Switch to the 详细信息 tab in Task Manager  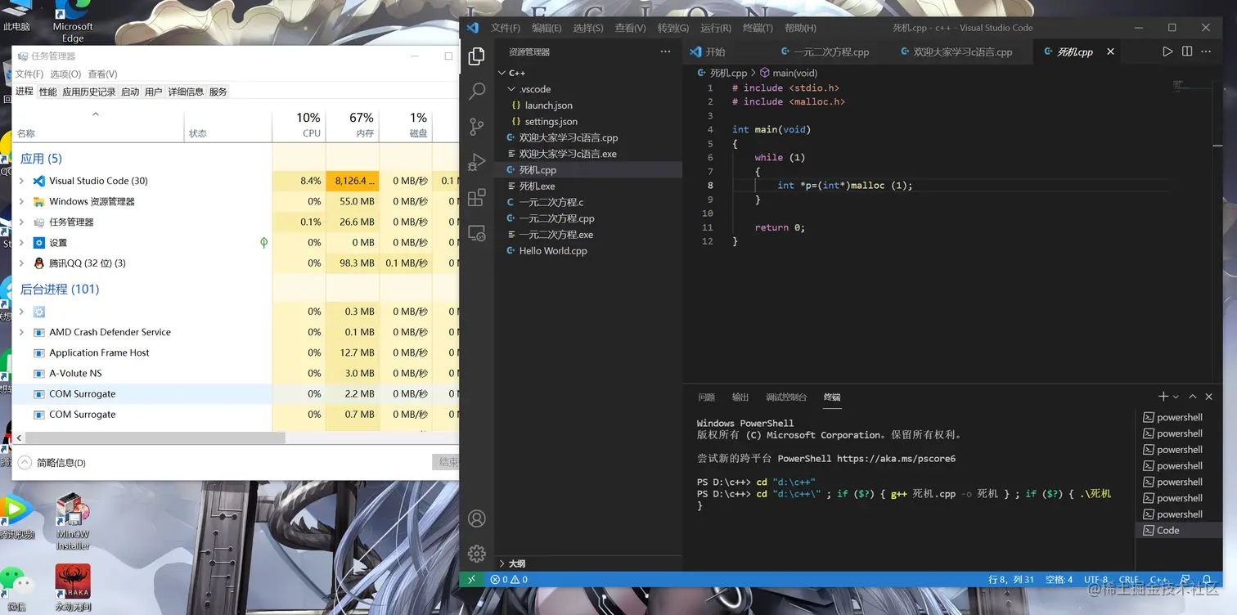pos(186,92)
